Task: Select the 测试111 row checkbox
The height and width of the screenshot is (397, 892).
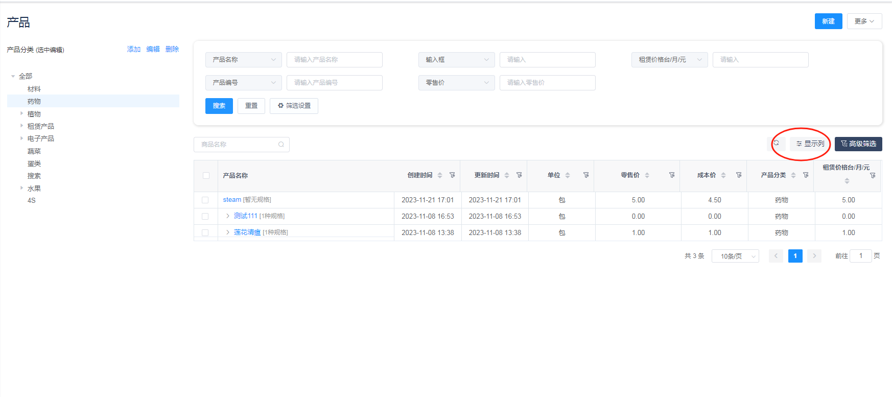Action: tap(205, 217)
